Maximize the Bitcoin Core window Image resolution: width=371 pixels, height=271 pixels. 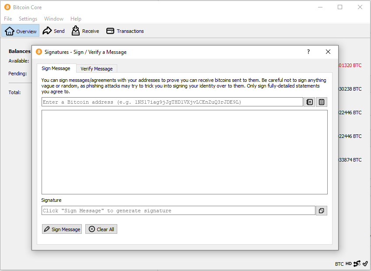point(340,7)
